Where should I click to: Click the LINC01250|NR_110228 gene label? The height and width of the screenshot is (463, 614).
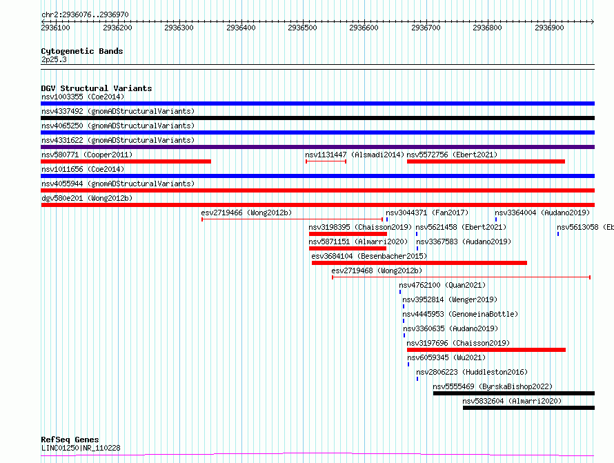(81, 448)
